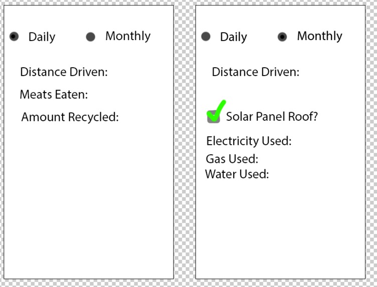
Task: Click the 'Daily' label in right panel
Action: (234, 37)
